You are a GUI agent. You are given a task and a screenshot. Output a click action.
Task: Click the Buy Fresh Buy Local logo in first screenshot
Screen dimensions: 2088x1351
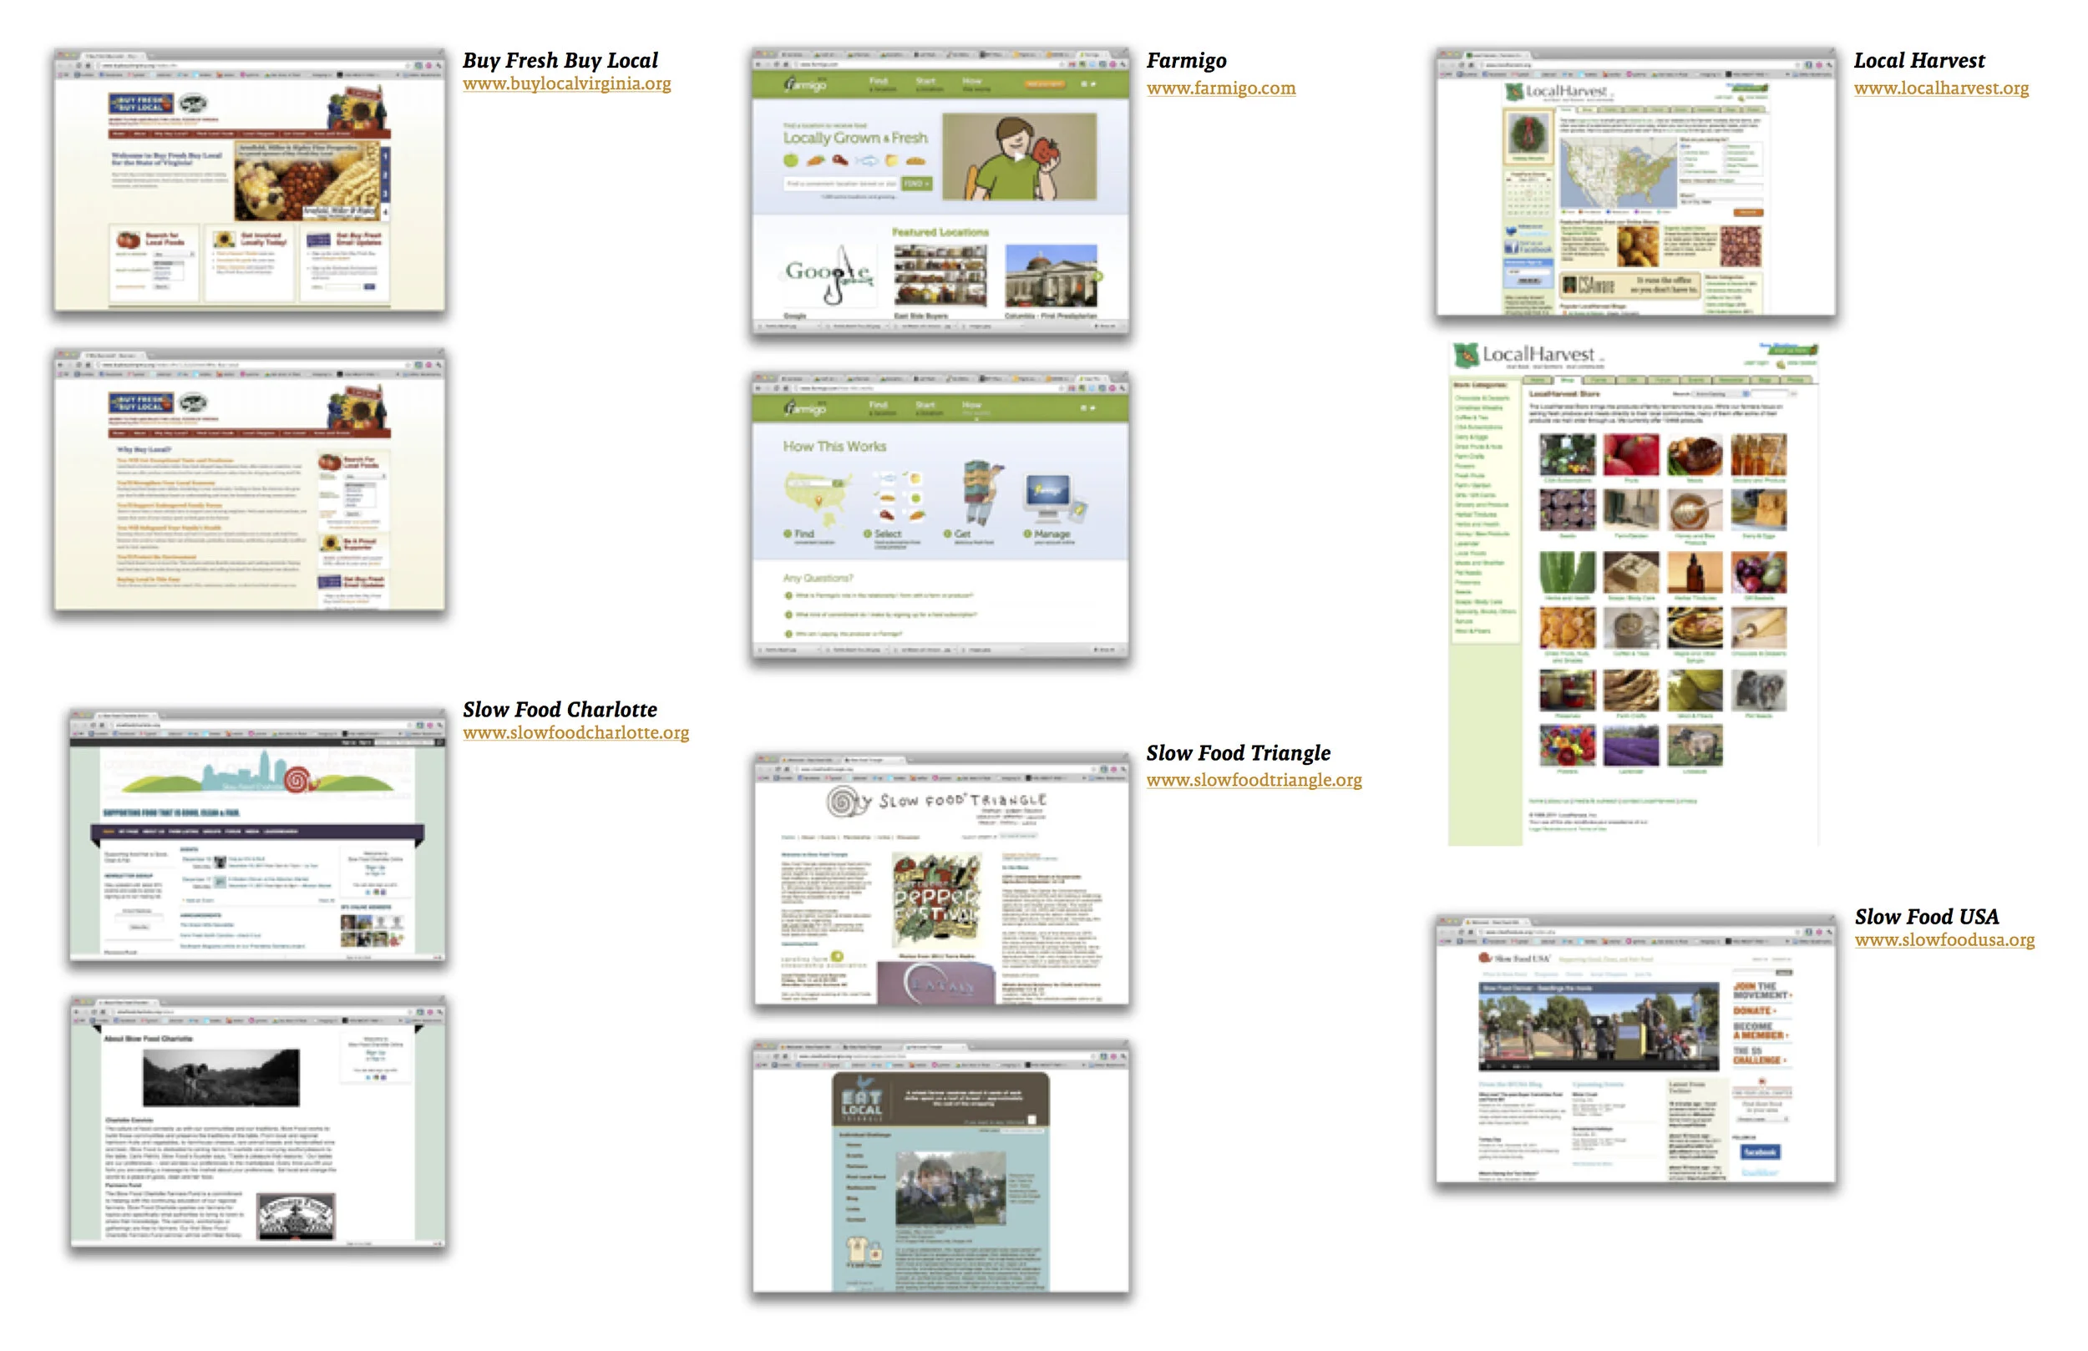tap(140, 105)
